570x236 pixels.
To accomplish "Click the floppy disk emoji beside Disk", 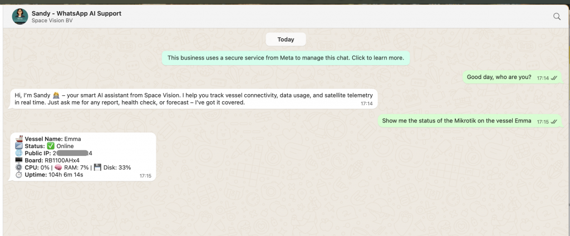I will (x=97, y=168).
